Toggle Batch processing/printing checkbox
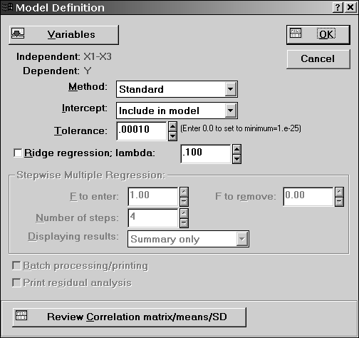Image resolution: width=359 pixels, height=338 pixels. point(16,265)
